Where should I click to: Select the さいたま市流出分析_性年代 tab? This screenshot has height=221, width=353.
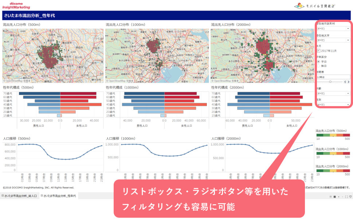click(59, 196)
